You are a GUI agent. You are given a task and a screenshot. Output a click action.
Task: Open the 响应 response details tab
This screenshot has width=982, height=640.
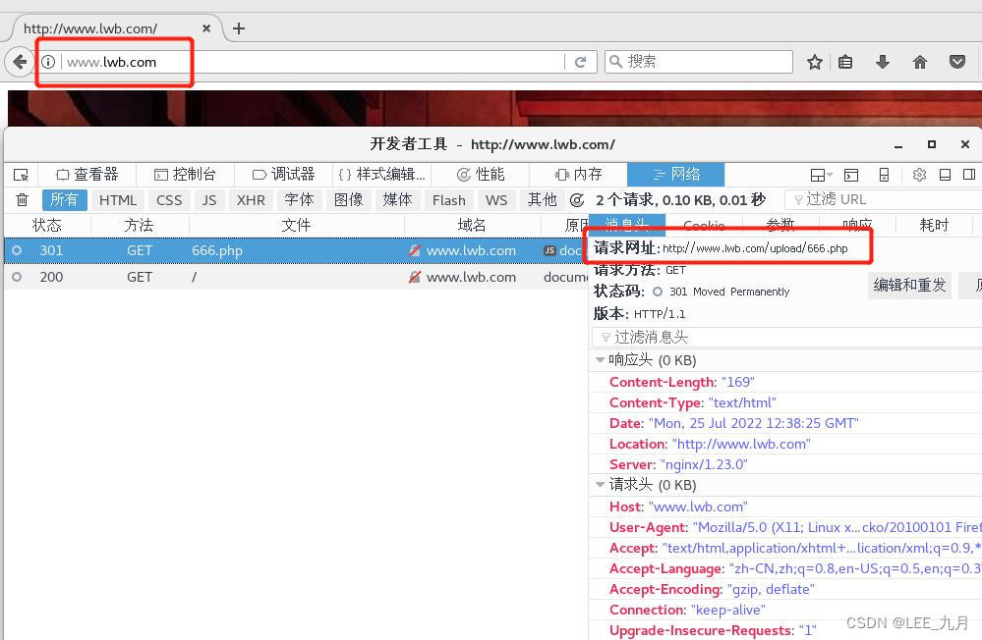(x=857, y=225)
